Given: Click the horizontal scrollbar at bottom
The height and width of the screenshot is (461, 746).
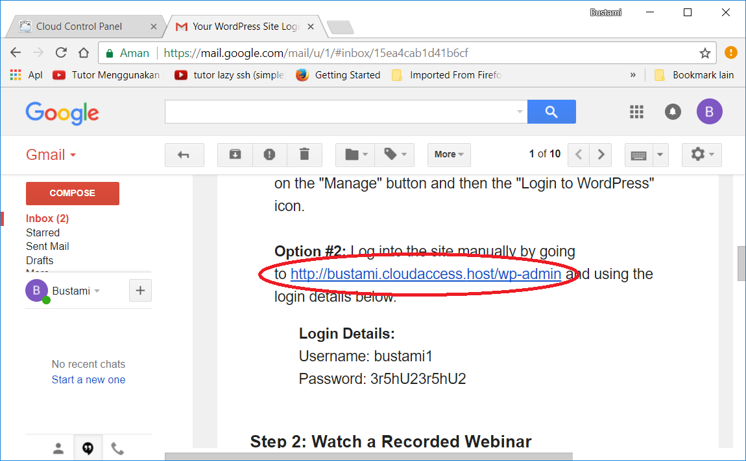Looking at the screenshot, I should tap(368, 456).
